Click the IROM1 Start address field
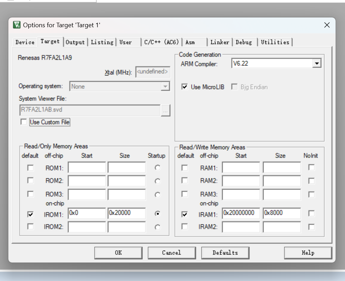 point(87,213)
